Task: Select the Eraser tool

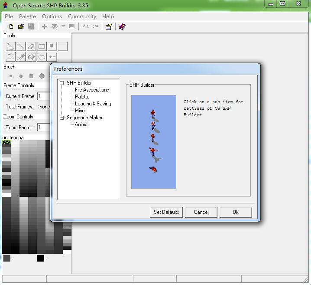Action: tap(31, 46)
